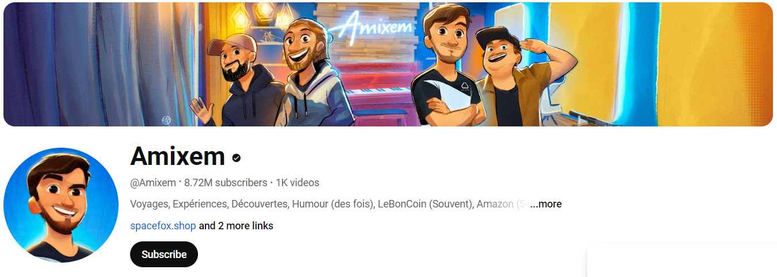
Task: Click the bearded cartoon character waving hand
Action: [236, 80]
